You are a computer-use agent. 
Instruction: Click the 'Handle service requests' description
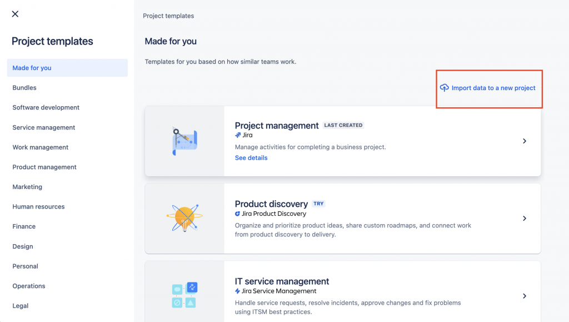(x=348, y=307)
